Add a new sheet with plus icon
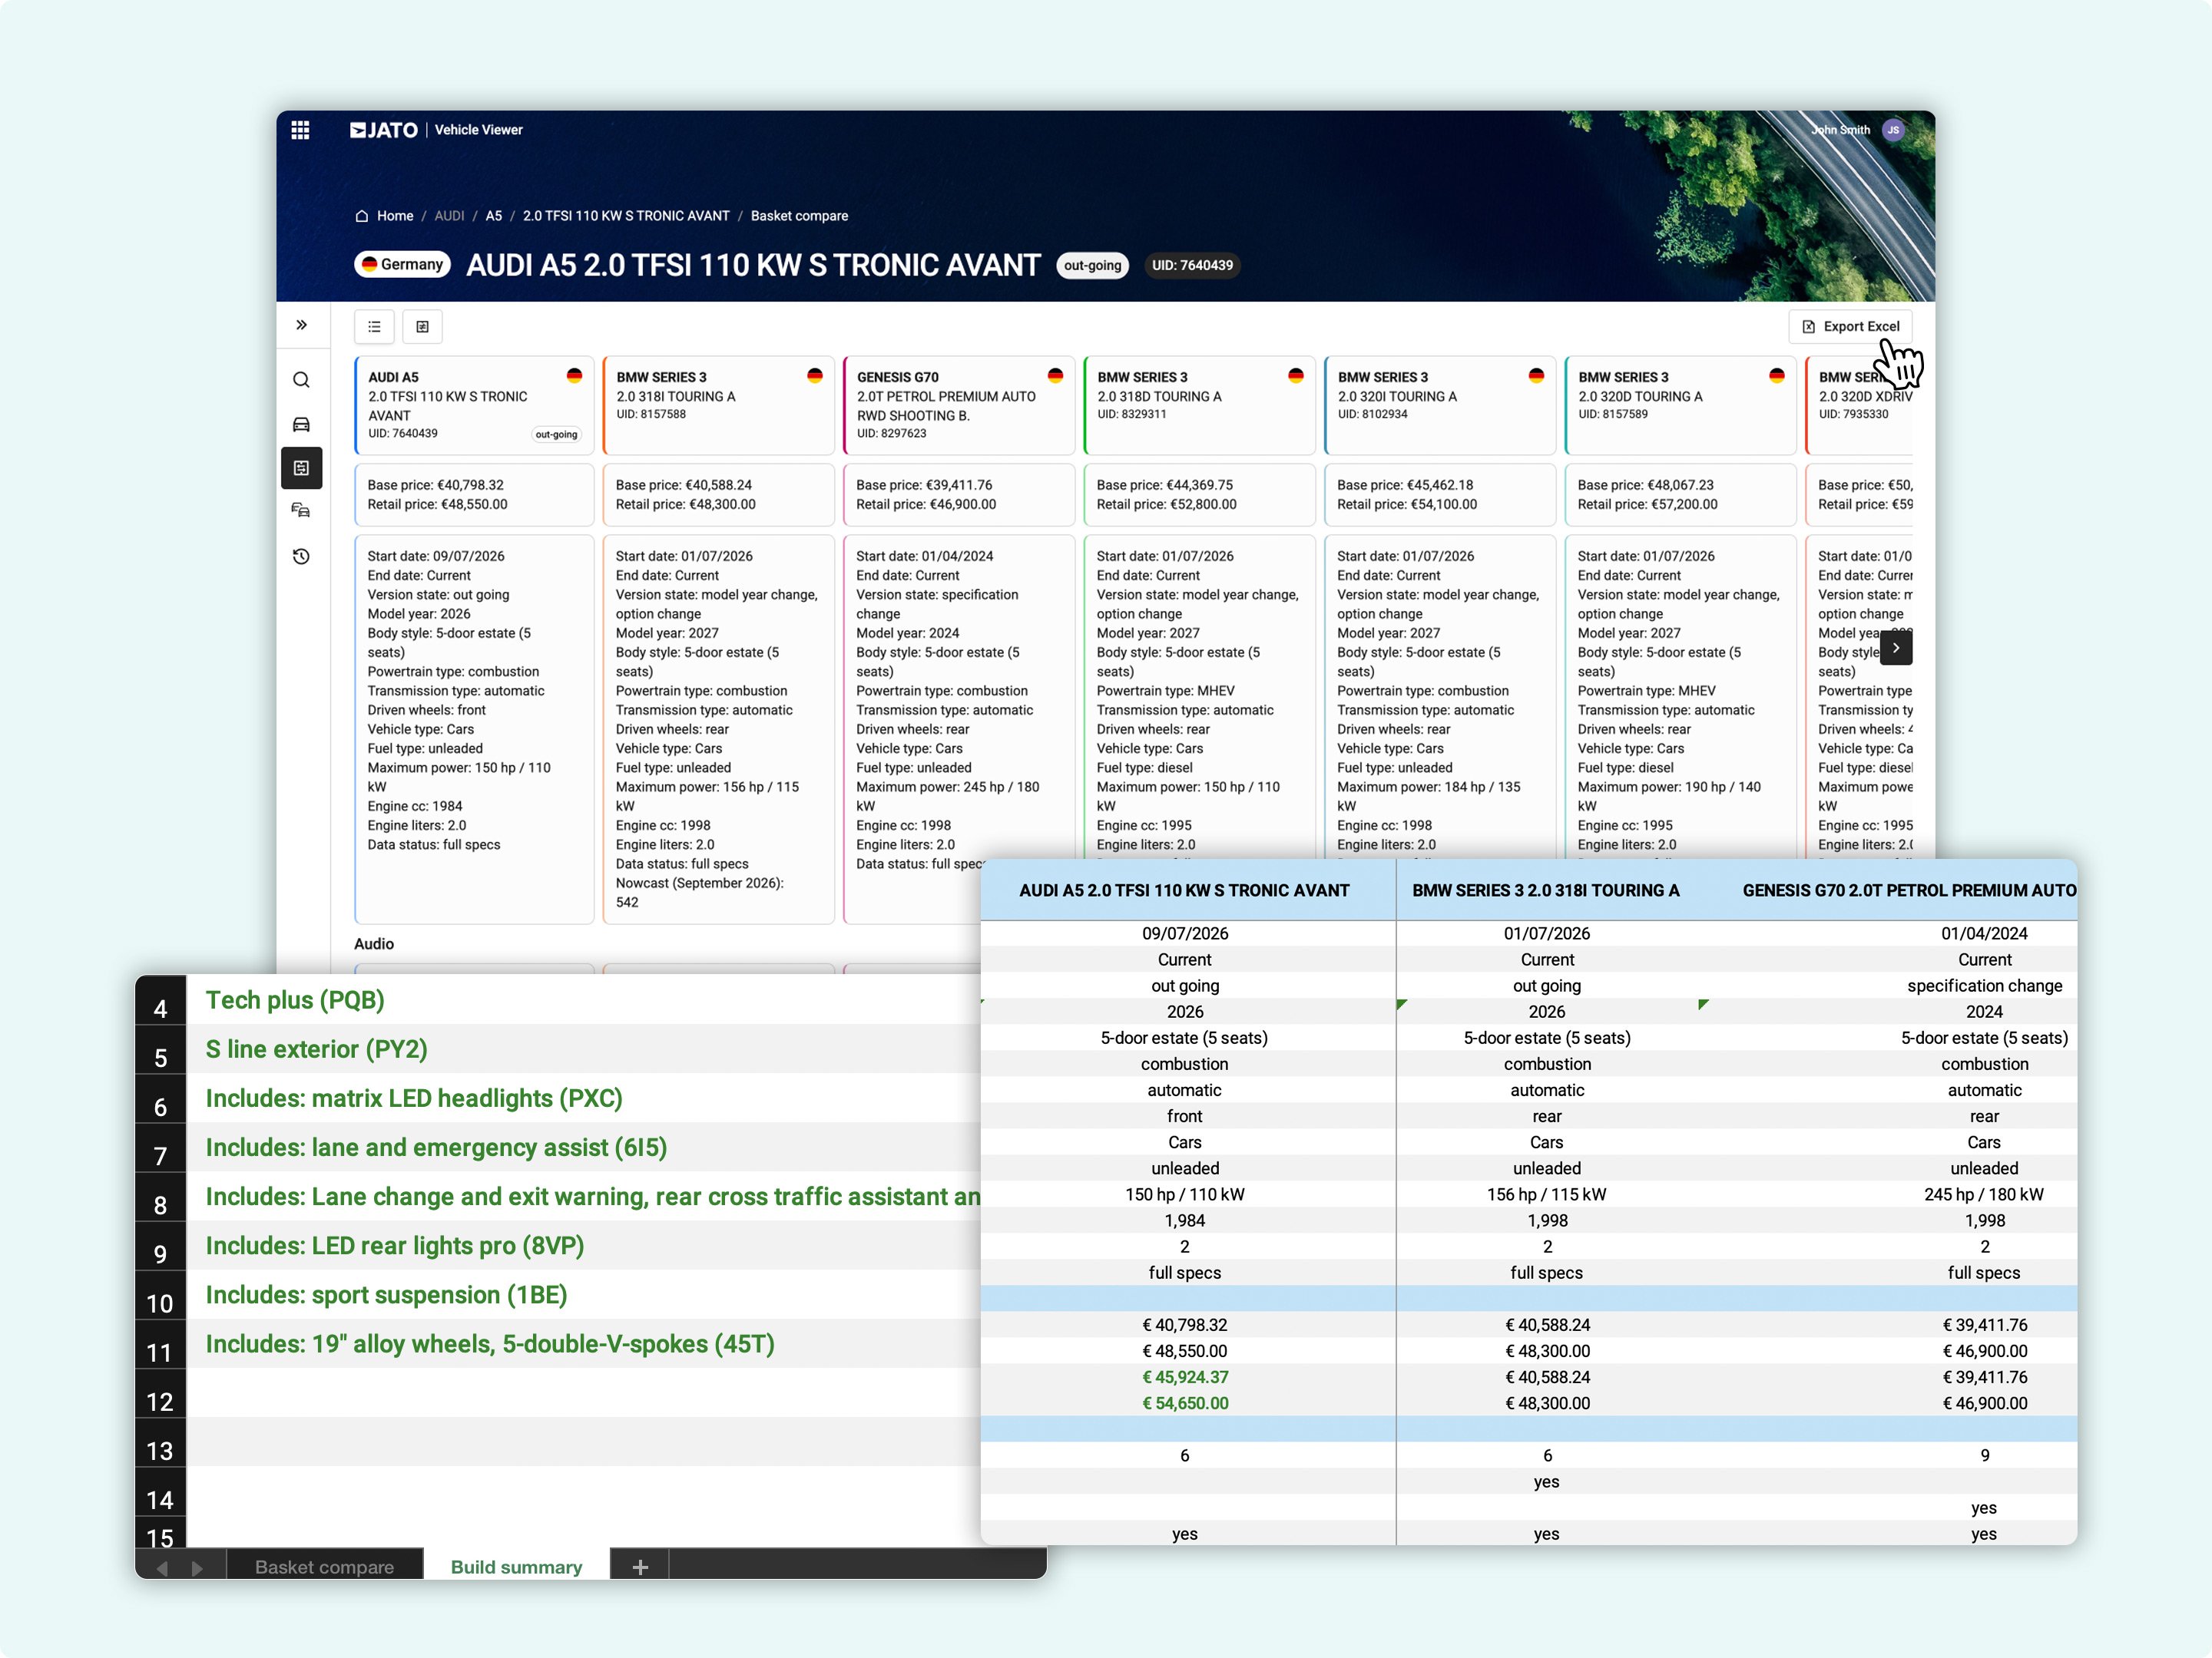The width and height of the screenshot is (2212, 1658). pyautogui.click(x=640, y=1567)
